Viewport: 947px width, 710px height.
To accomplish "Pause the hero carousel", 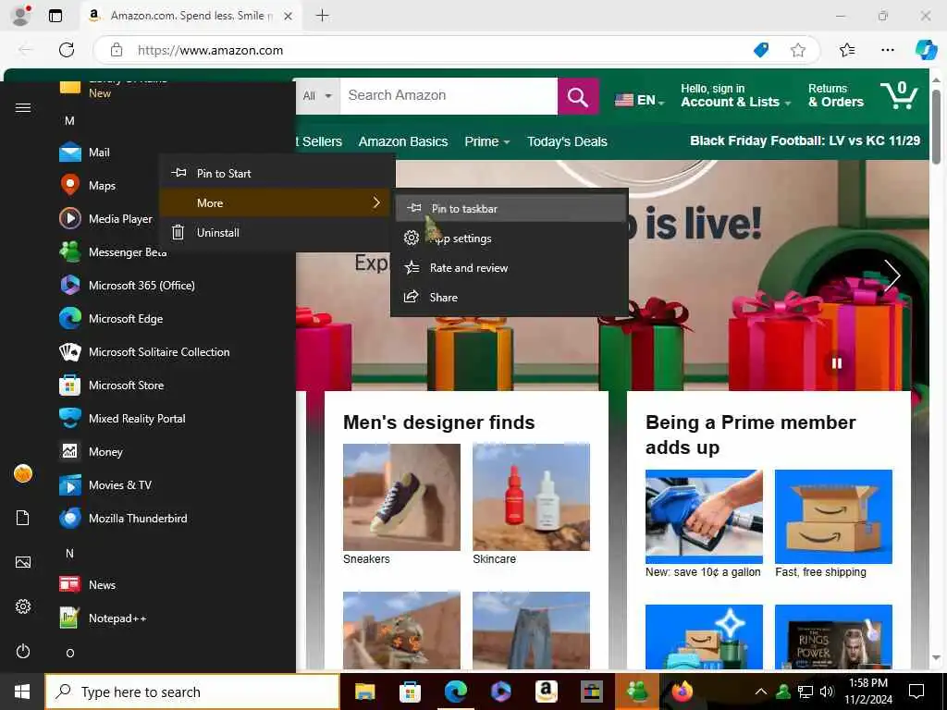I will [x=836, y=362].
